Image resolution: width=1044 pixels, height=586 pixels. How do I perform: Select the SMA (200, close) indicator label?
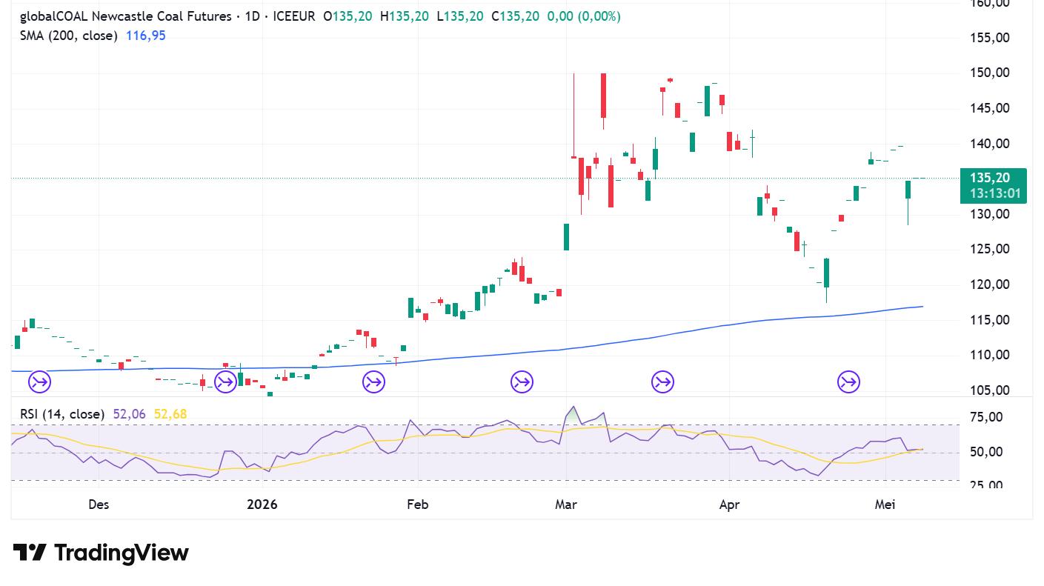[69, 36]
